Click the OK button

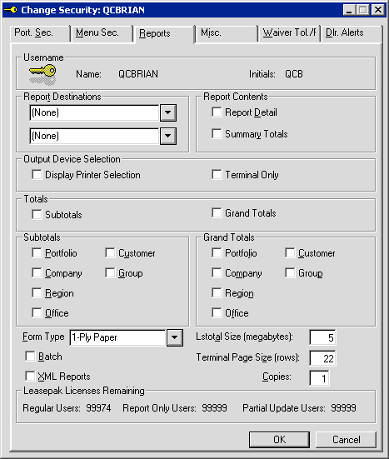coord(279,439)
